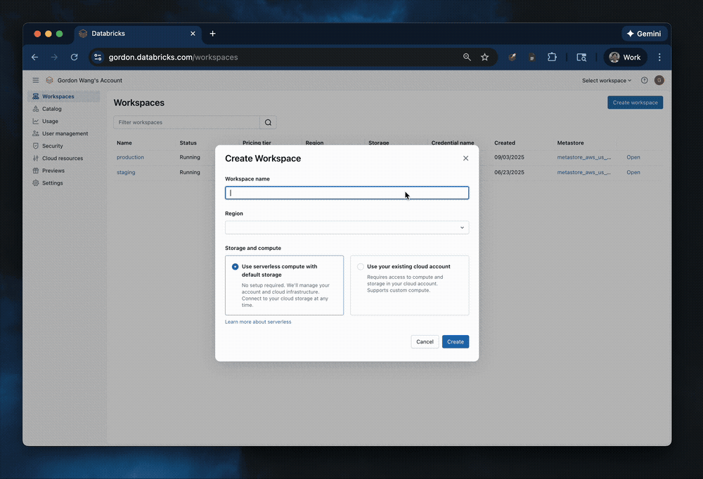Open Usage in the sidebar

pyautogui.click(x=64, y=121)
